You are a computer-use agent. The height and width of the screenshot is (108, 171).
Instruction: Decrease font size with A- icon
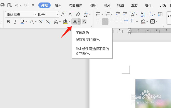(x=70, y=14)
